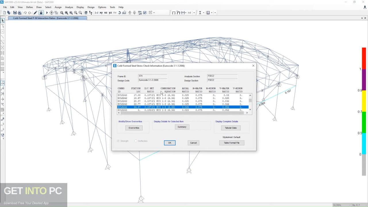
Task: Open dropdown arrow next to nd button
Action: click(x=194, y=13)
